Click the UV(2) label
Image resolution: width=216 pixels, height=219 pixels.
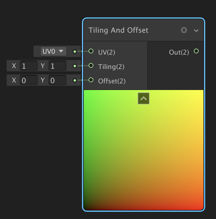107,52
